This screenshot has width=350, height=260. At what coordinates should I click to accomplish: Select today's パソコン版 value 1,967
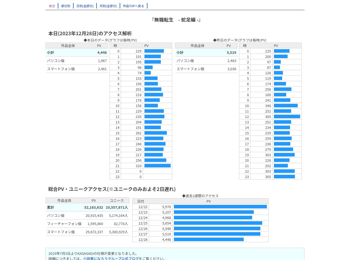coord(102,61)
